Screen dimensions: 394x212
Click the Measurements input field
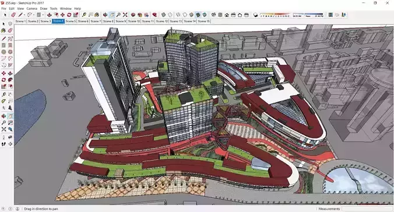[x=367, y=208]
